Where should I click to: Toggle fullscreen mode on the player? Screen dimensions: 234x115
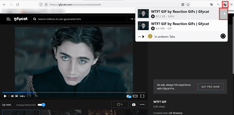coord(142,96)
